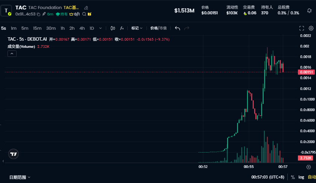Select the 30m timeframe
This screenshot has height=183, width=316.
[x=51, y=28]
